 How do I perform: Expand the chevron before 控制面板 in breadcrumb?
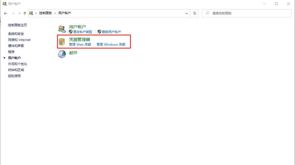pos(36,13)
